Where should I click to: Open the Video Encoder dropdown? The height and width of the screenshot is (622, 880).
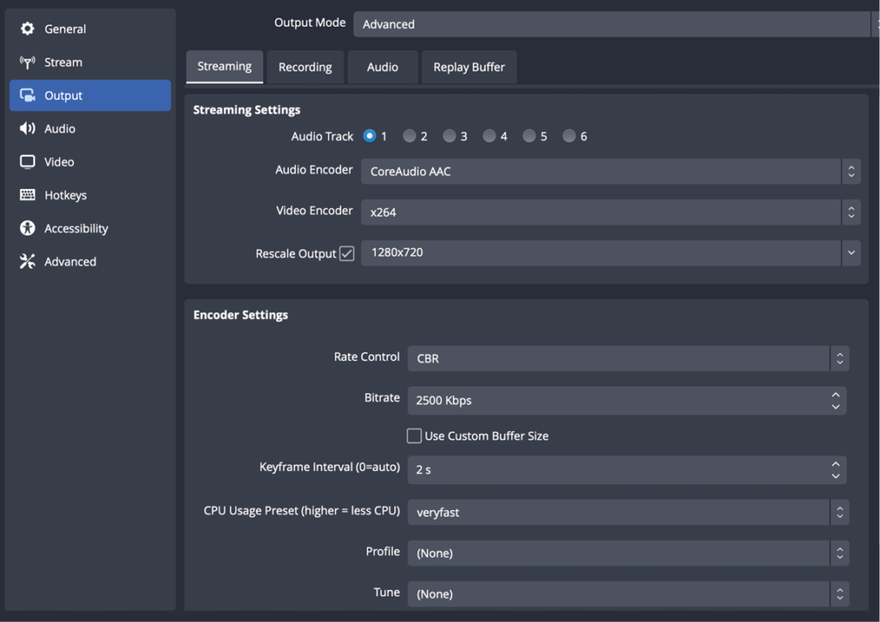point(610,211)
